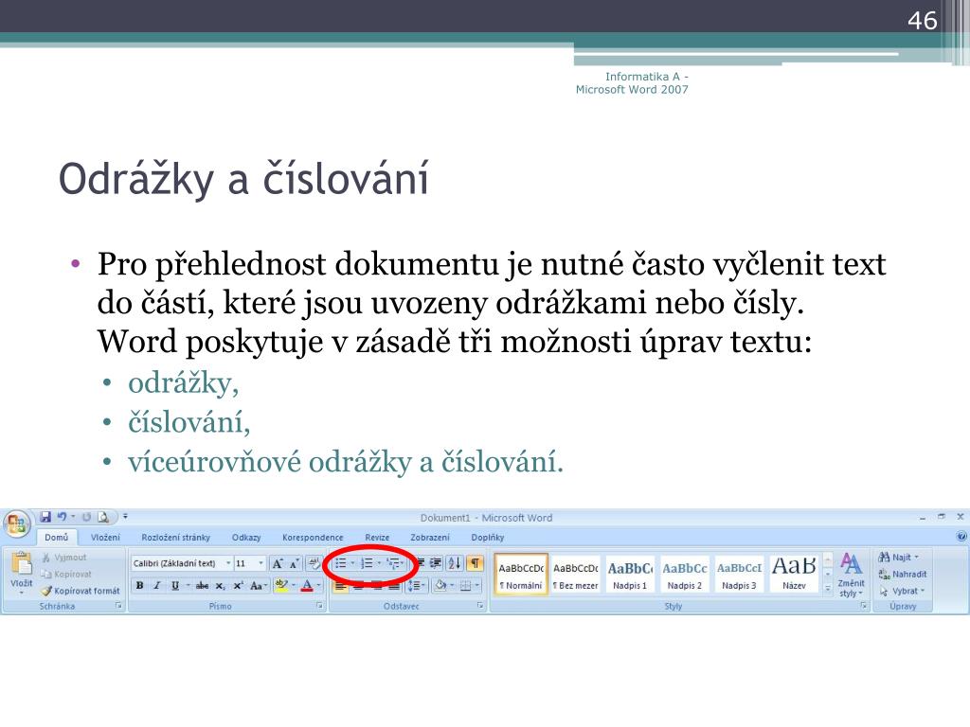Image resolution: width=970 pixels, height=727 pixels.
Task: Toggle underline formatting U
Action: [x=175, y=586]
